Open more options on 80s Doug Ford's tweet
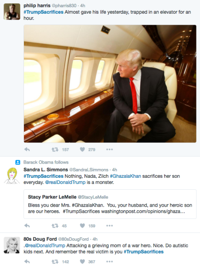This screenshot has height=266, width=200. [x=110, y=262]
